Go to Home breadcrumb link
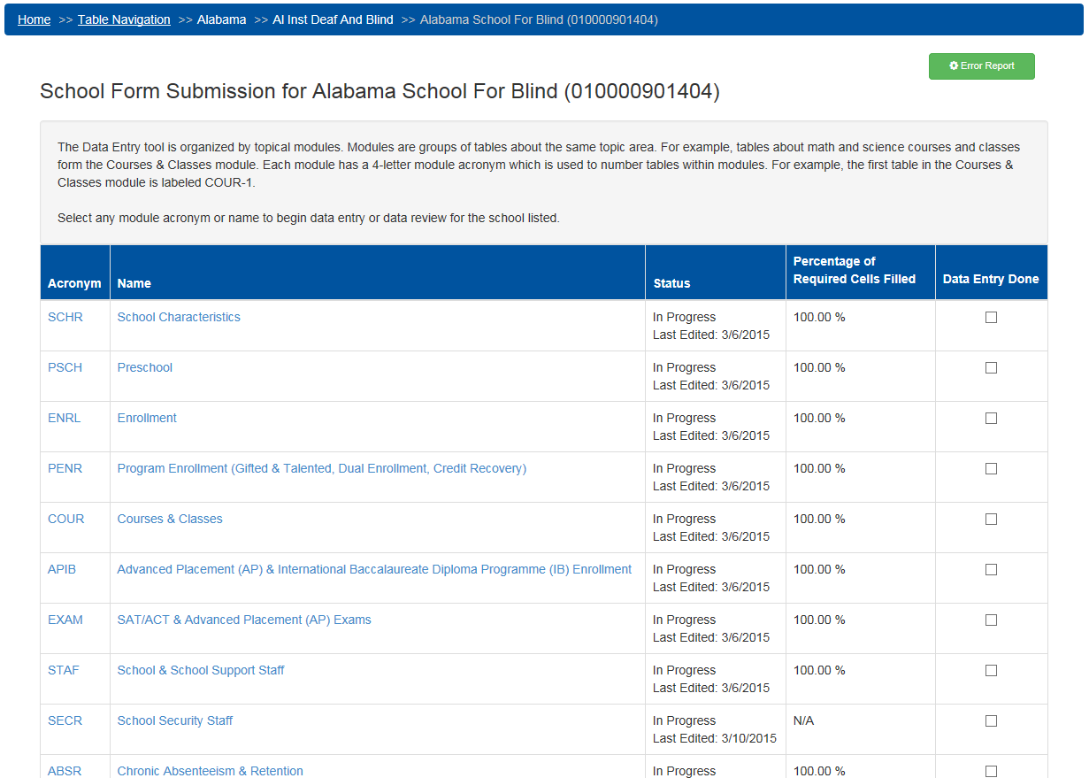Viewport: 1089px width, 778px height. click(34, 19)
